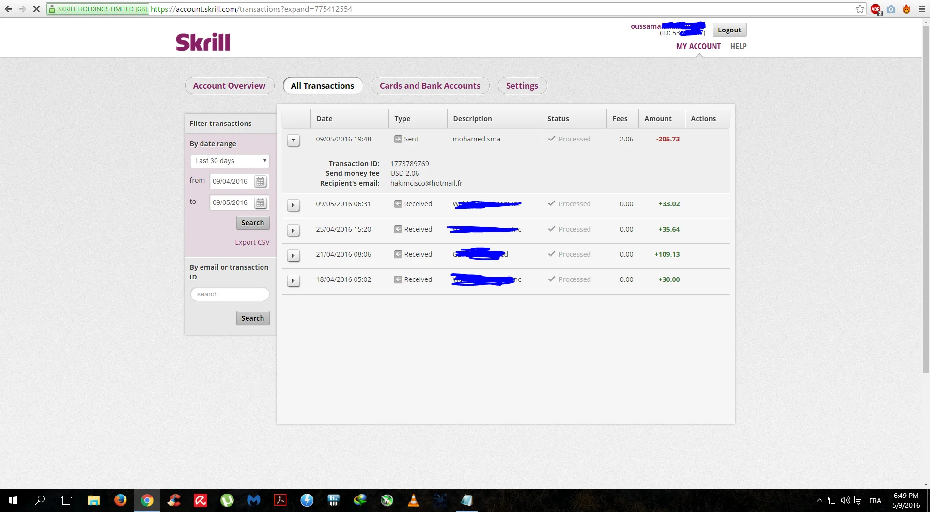The image size is (930, 512).
Task: Open VLC media player from taskbar
Action: (x=413, y=500)
